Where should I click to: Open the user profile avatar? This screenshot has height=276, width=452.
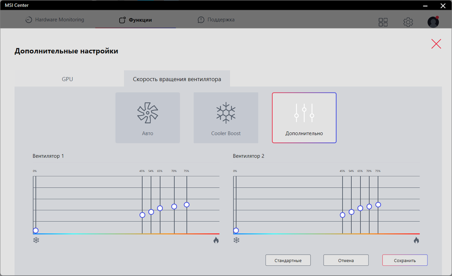click(433, 22)
